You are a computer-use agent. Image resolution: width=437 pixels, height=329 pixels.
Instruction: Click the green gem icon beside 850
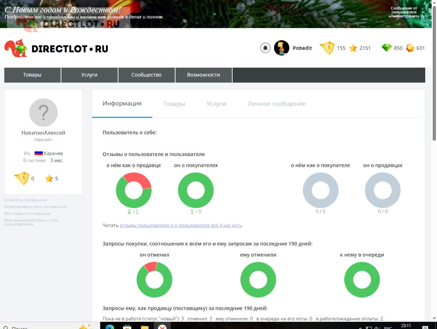(386, 48)
